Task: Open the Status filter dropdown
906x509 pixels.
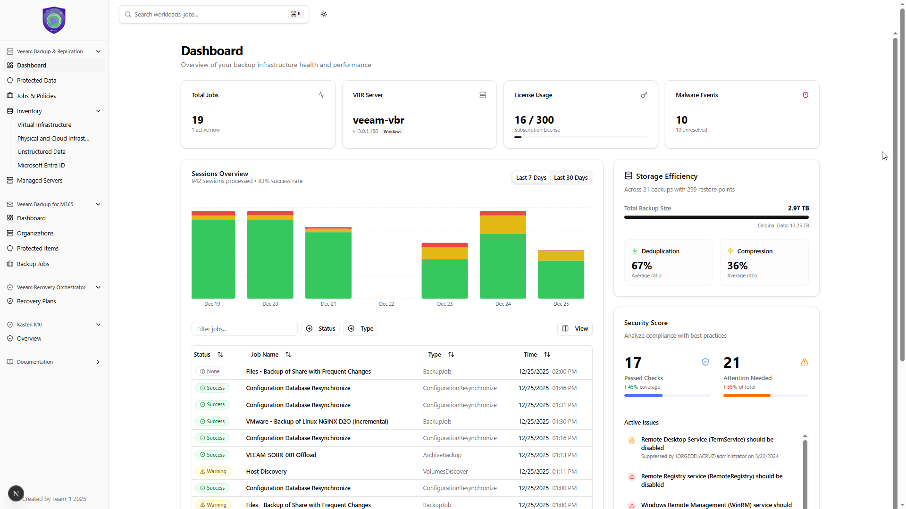Action: [320, 329]
